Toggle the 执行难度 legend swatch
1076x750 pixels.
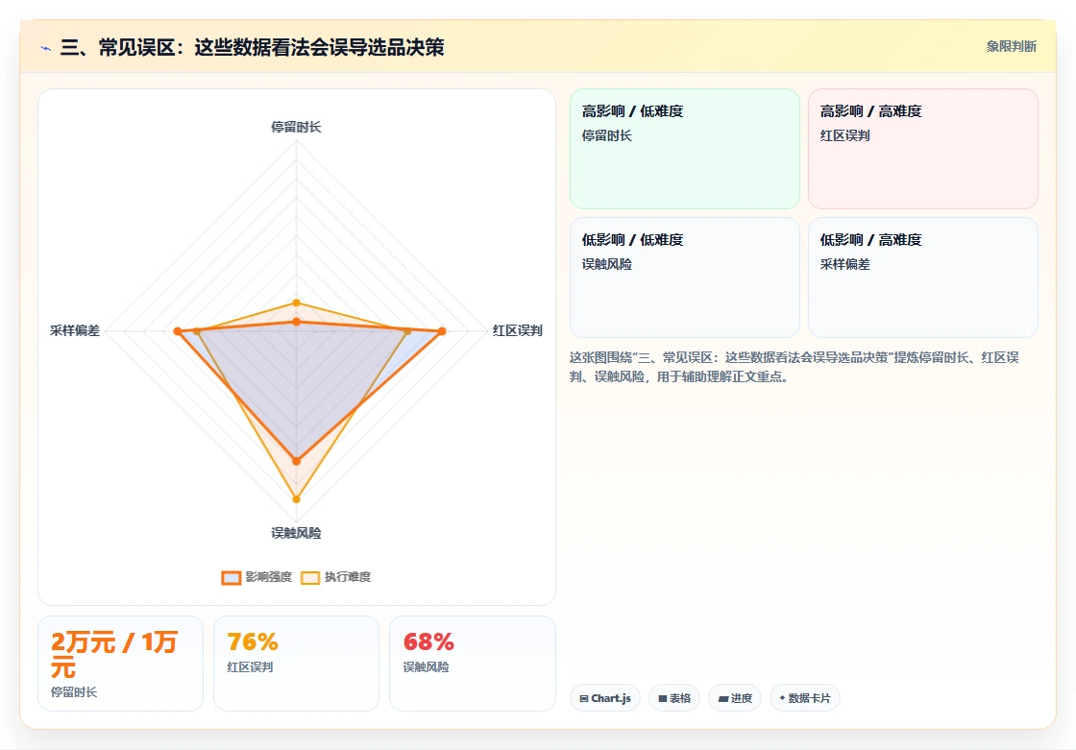(x=310, y=578)
